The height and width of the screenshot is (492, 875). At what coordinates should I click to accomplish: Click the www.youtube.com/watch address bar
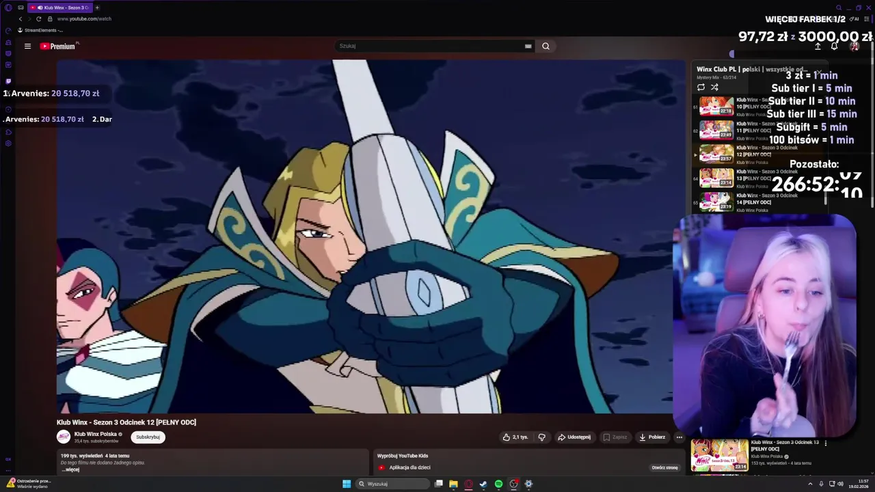click(84, 18)
